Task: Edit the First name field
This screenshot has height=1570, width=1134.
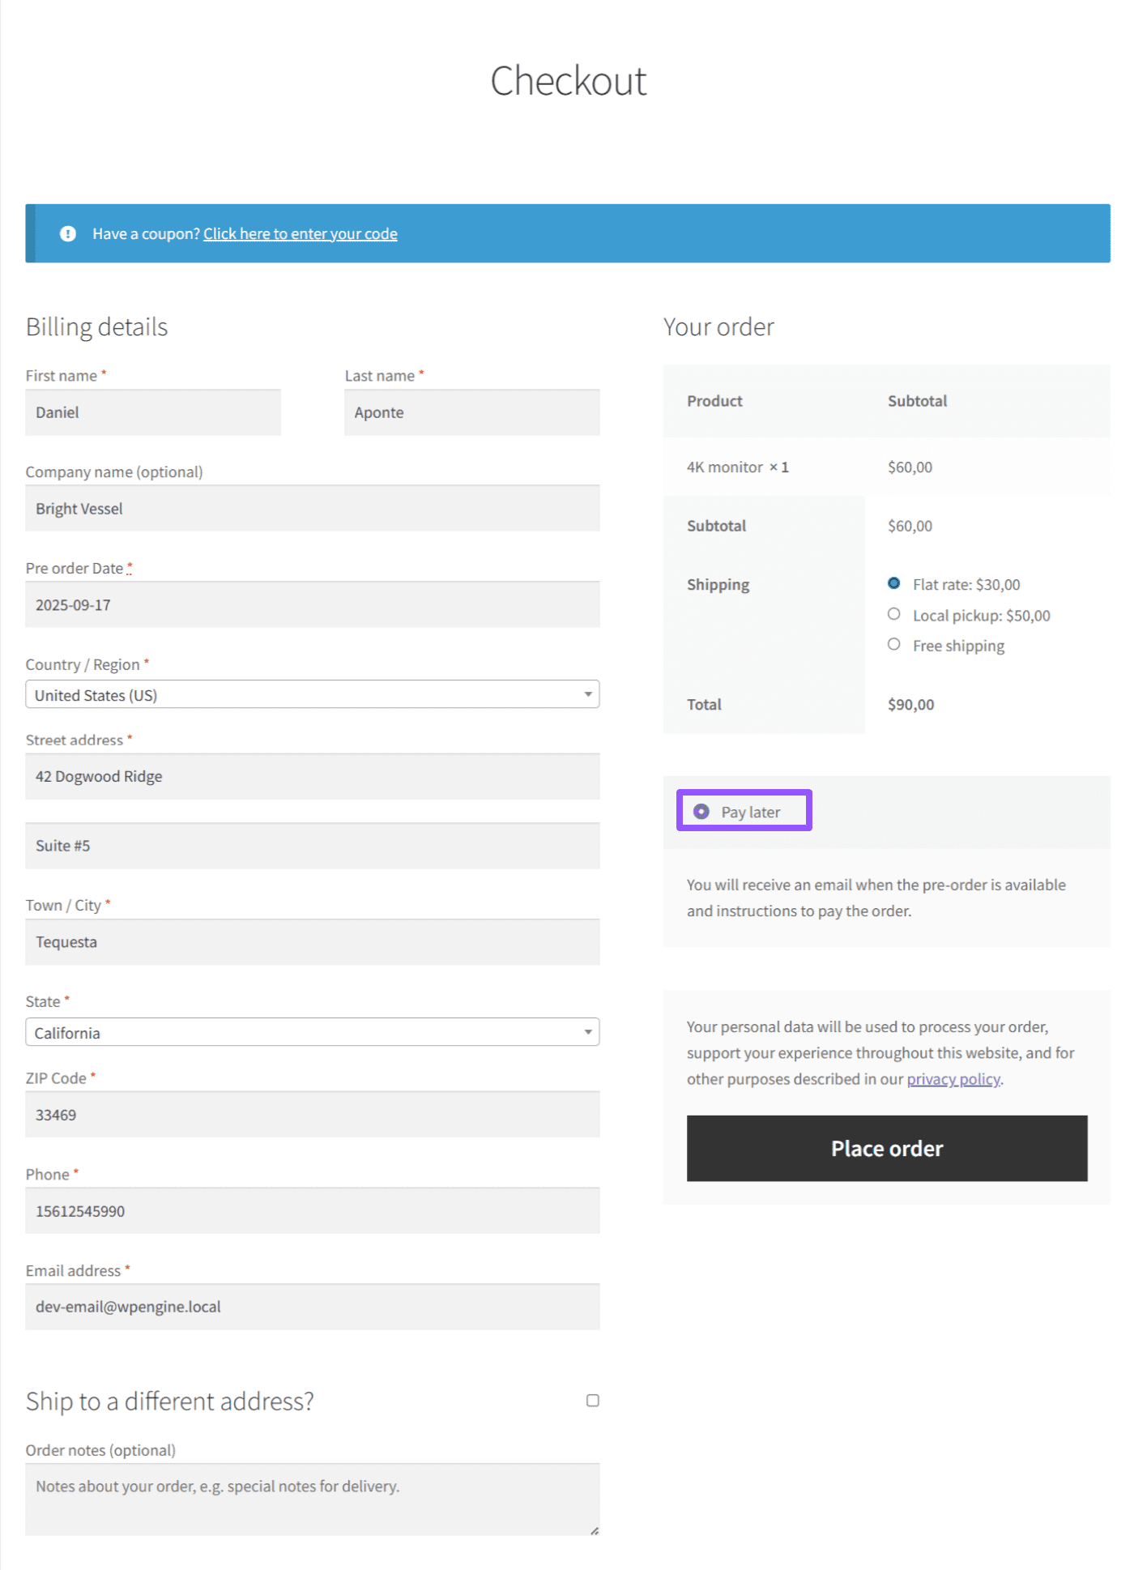Action: click(x=153, y=412)
